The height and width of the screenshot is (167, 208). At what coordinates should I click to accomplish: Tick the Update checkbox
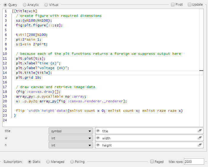tap(189, 4)
